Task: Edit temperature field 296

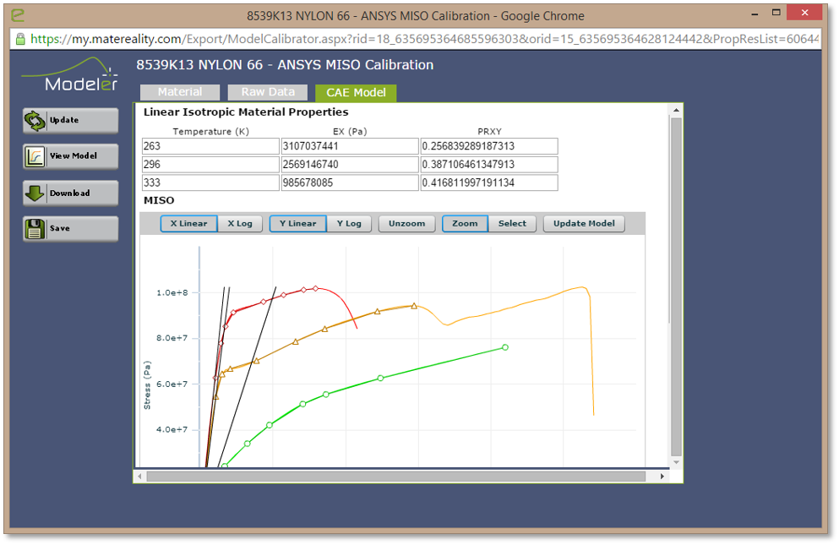Action: [210, 165]
